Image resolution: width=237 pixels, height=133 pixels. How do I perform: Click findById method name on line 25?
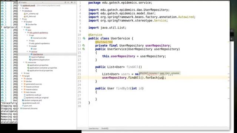(123, 88)
